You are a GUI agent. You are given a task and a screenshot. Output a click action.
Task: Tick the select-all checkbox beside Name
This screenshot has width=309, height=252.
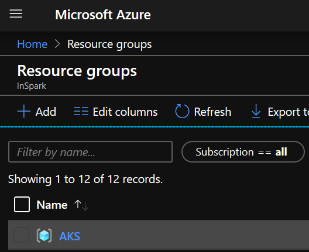click(x=22, y=205)
